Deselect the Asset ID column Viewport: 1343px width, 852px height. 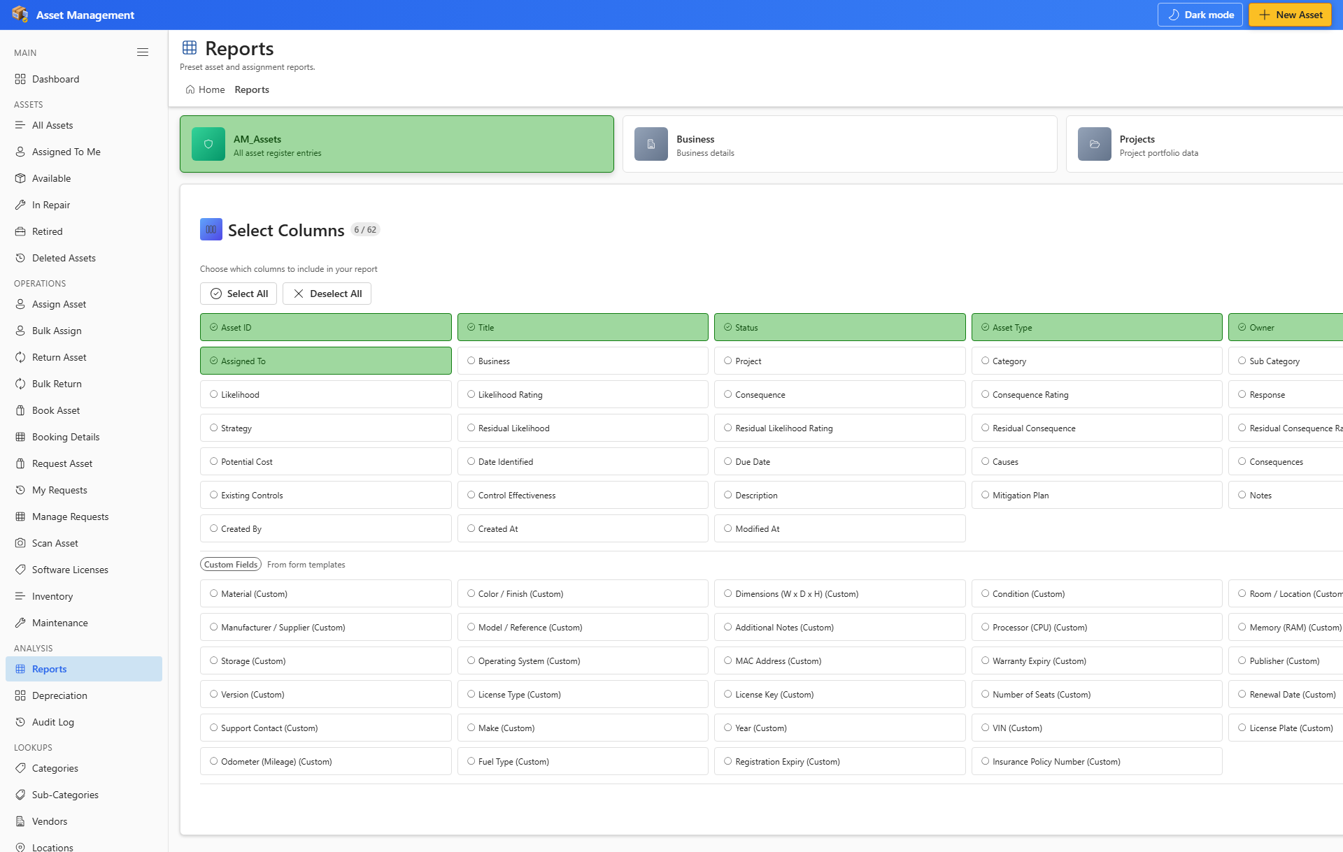pos(326,327)
